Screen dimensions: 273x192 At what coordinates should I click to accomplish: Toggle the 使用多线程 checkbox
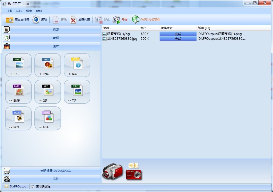tap(33, 187)
